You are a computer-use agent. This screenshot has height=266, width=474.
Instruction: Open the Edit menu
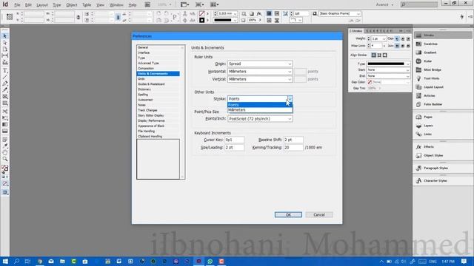tap(28, 5)
